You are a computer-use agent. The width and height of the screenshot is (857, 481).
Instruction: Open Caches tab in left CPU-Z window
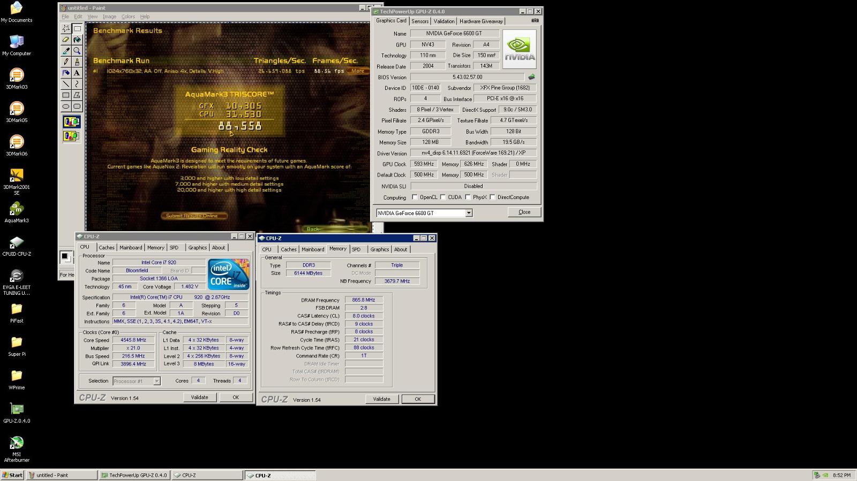tap(106, 248)
